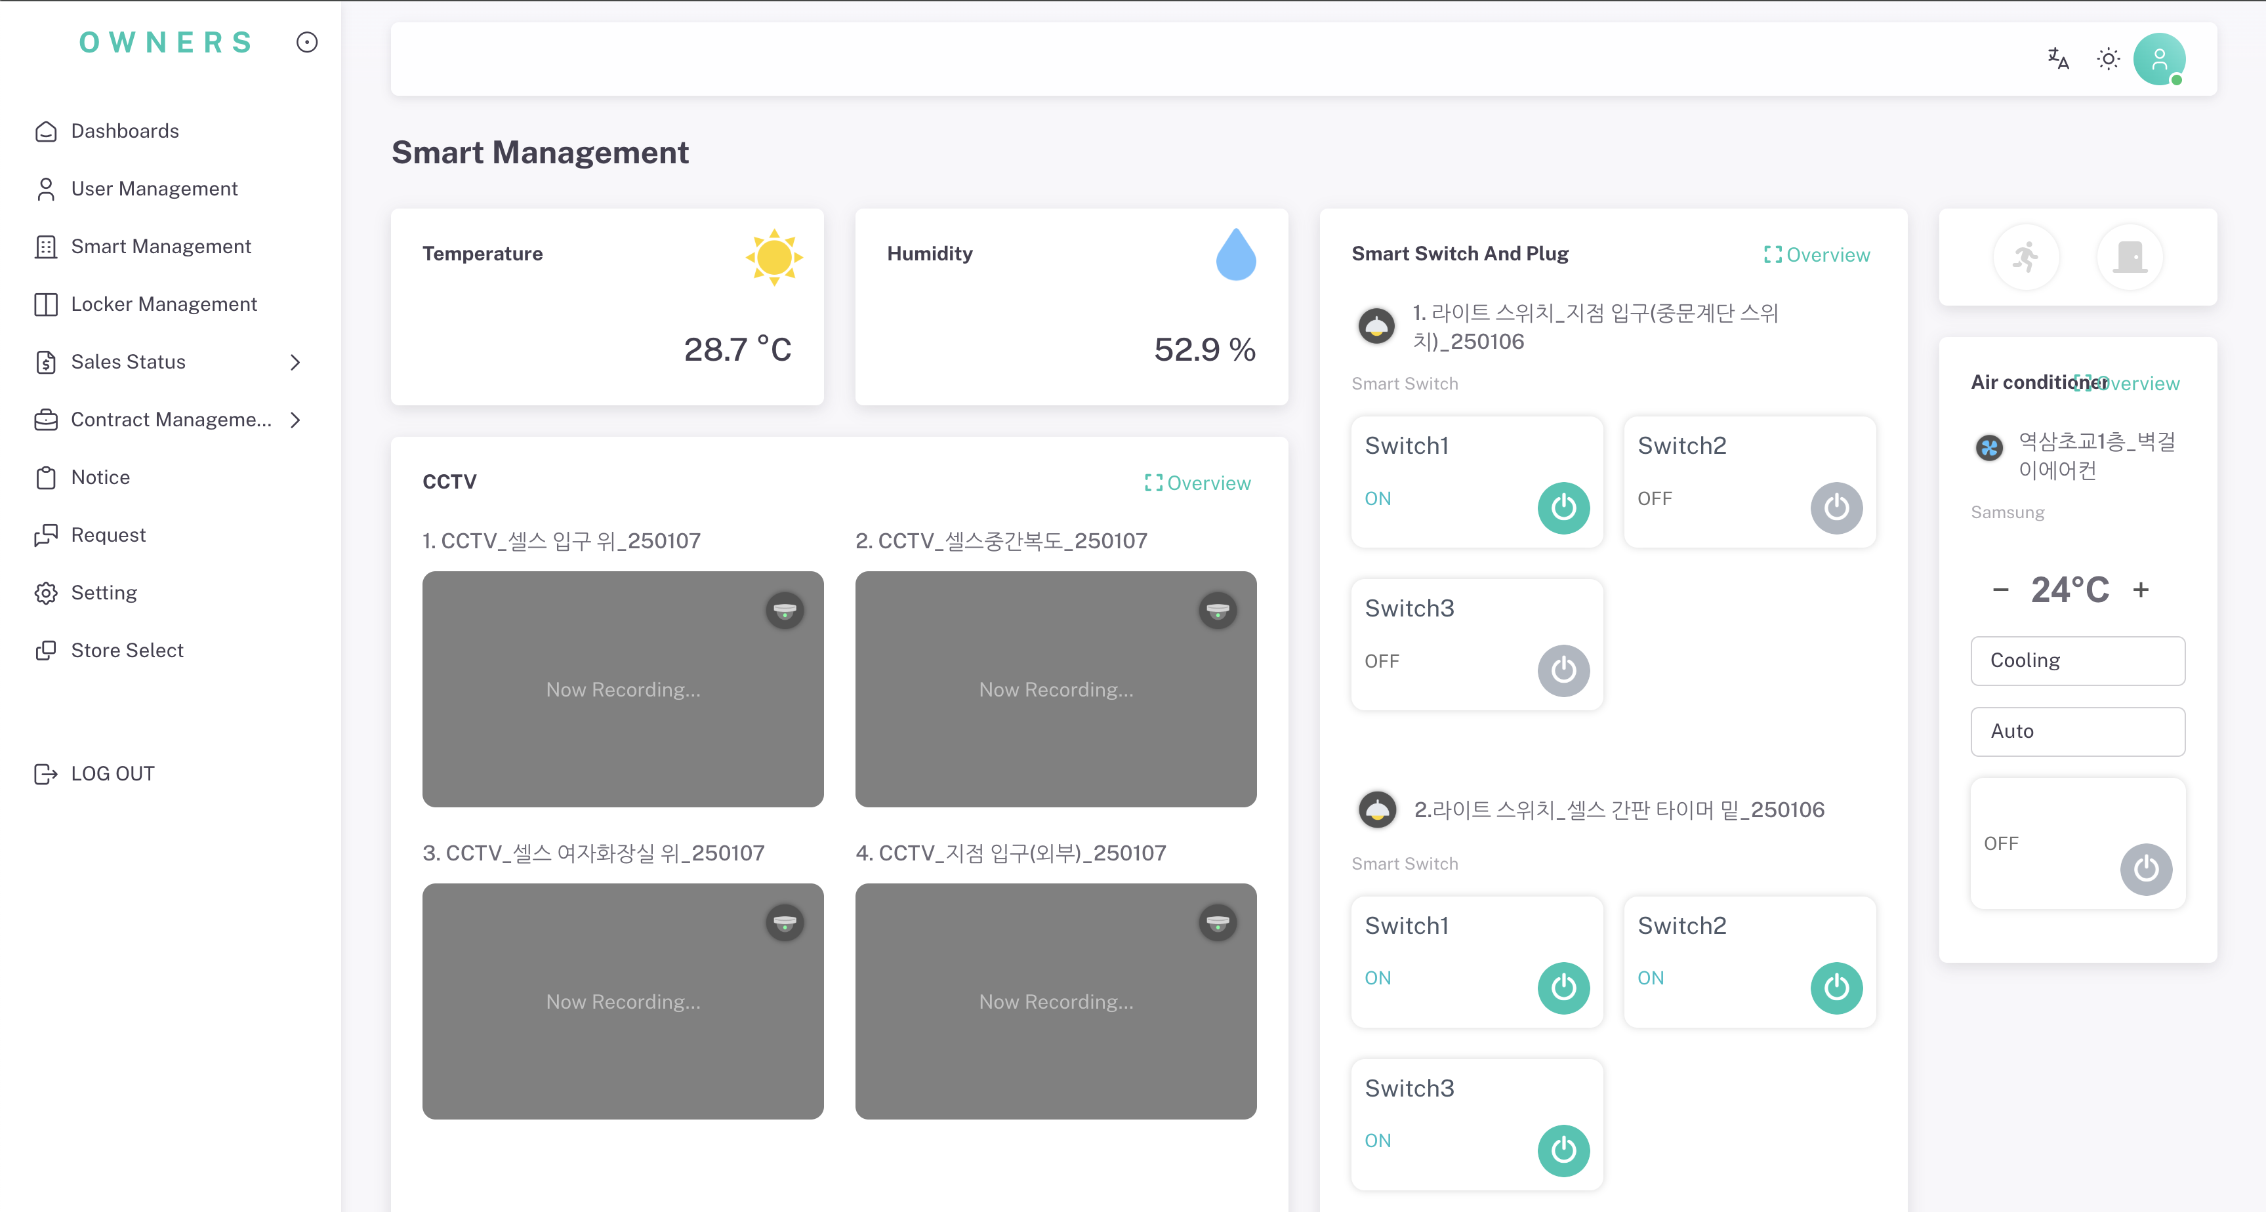The height and width of the screenshot is (1212, 2266).
Task: Open the Notice page
Action: click(x=170, y=477)
